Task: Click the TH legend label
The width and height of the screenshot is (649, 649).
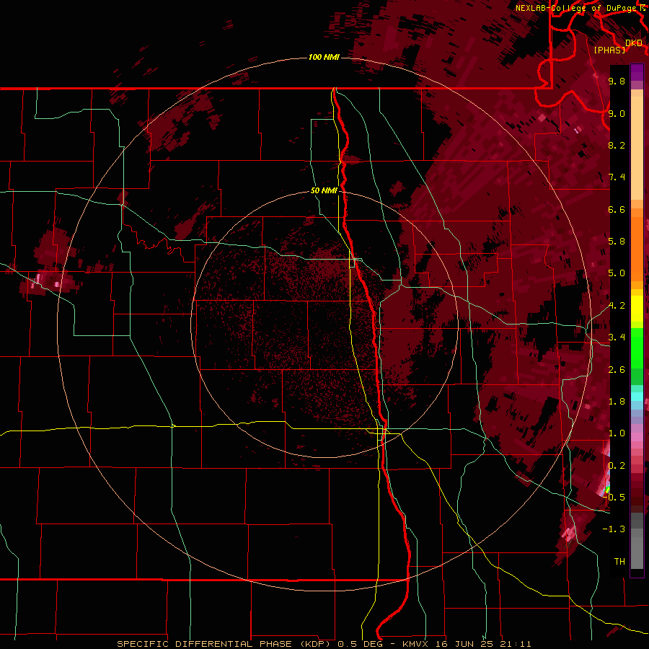Action: (x=619, y=562)
